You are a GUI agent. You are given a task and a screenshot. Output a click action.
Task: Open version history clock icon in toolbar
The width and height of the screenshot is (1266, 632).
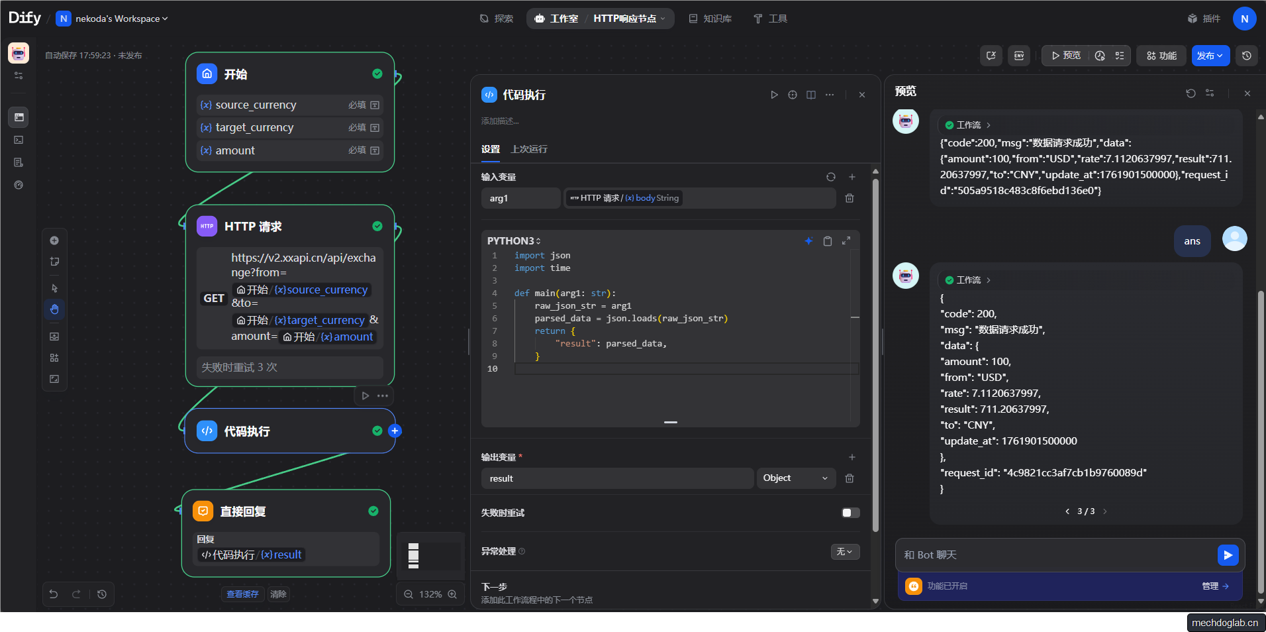point(1247,56)
